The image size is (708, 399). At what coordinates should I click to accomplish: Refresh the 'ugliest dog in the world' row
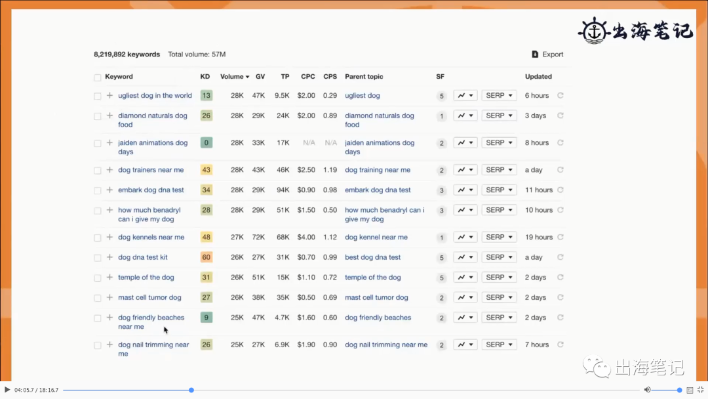pyautogui.click(x=560, y=96)
